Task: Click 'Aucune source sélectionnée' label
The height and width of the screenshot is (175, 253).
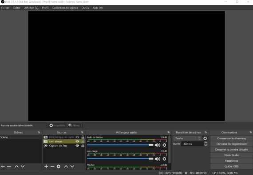Action: pyautogui.click(x=16, y=126)
